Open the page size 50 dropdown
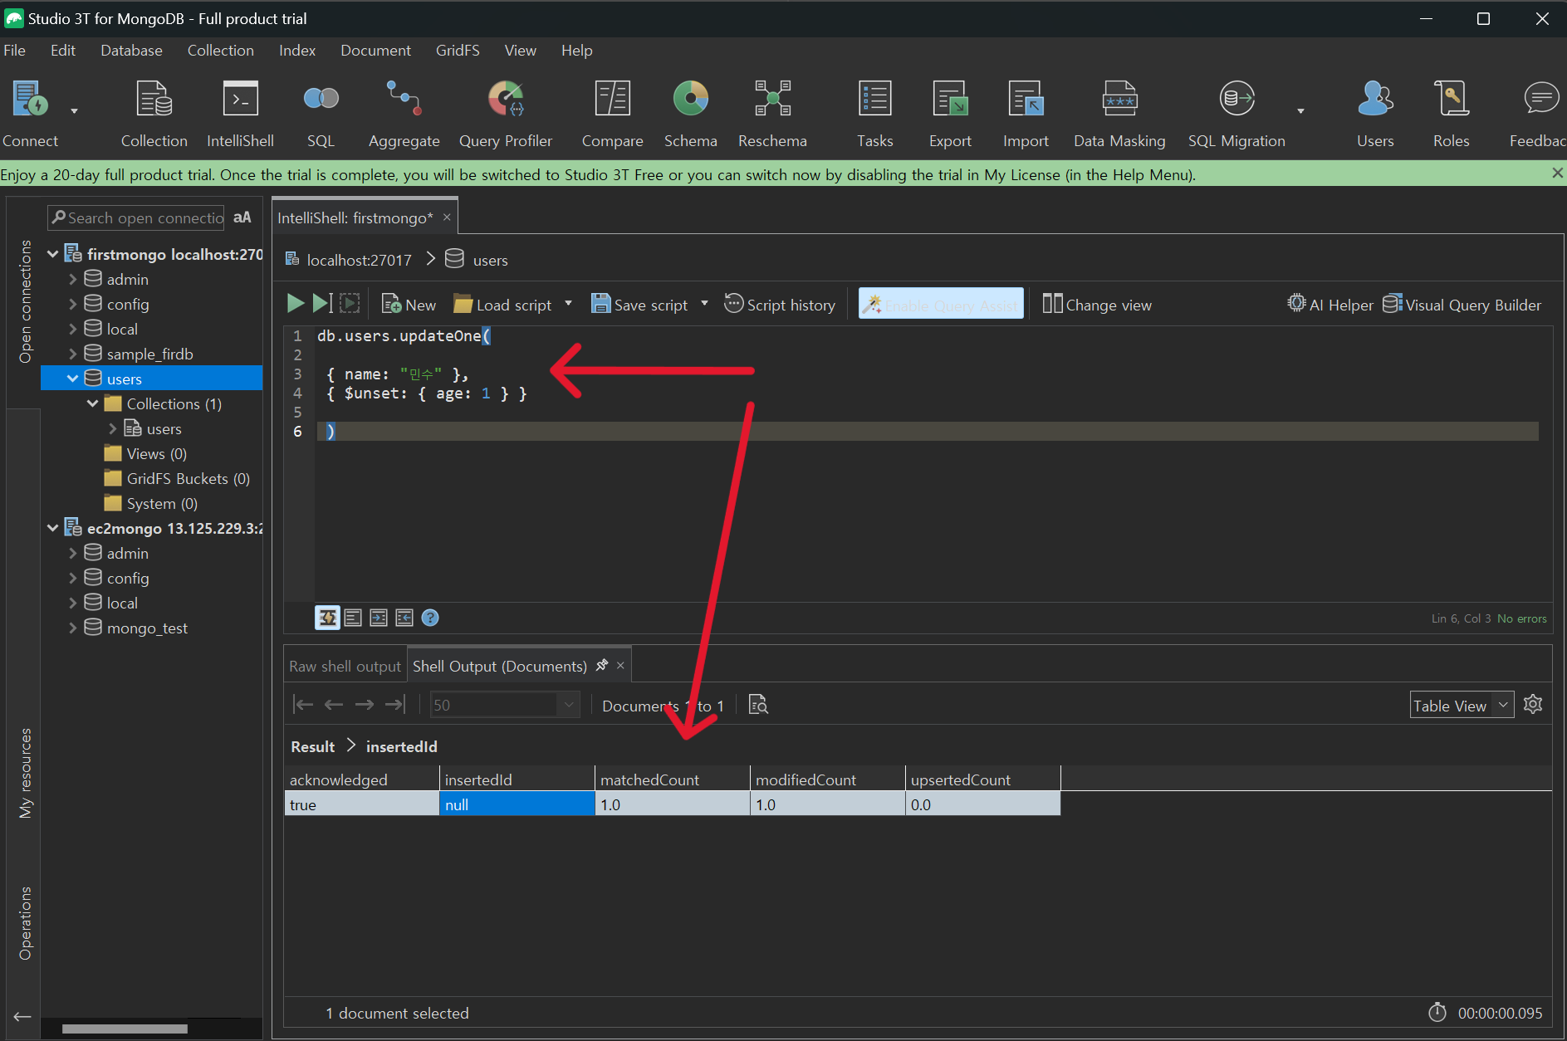The image size is (1567, 1041). [x=504, y=705]
